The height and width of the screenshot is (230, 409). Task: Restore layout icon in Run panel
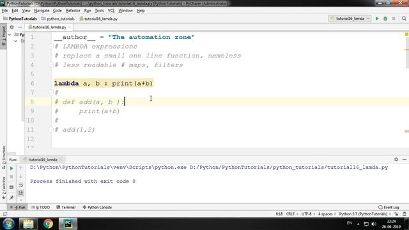click(12, 187)
